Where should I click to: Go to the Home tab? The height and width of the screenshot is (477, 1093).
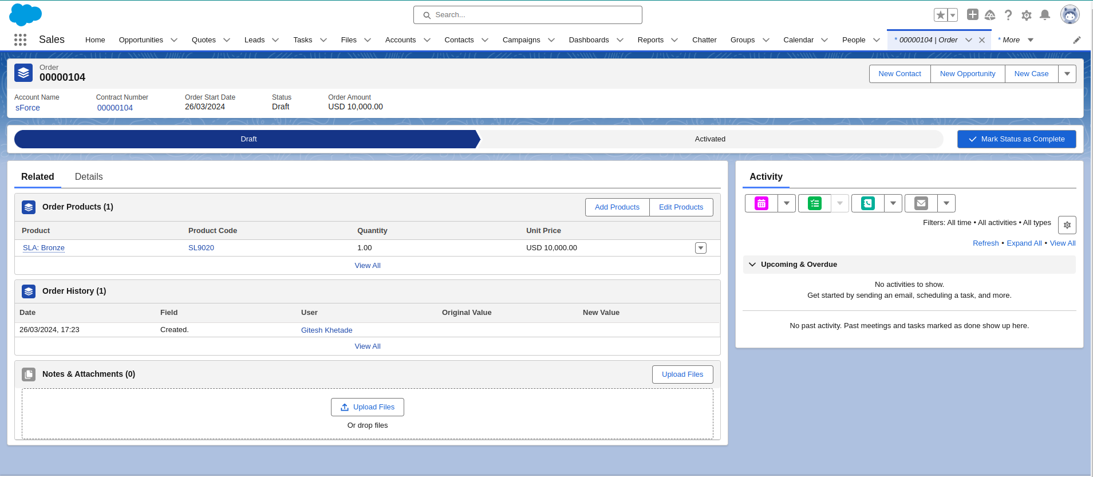[x=95, y=40]
